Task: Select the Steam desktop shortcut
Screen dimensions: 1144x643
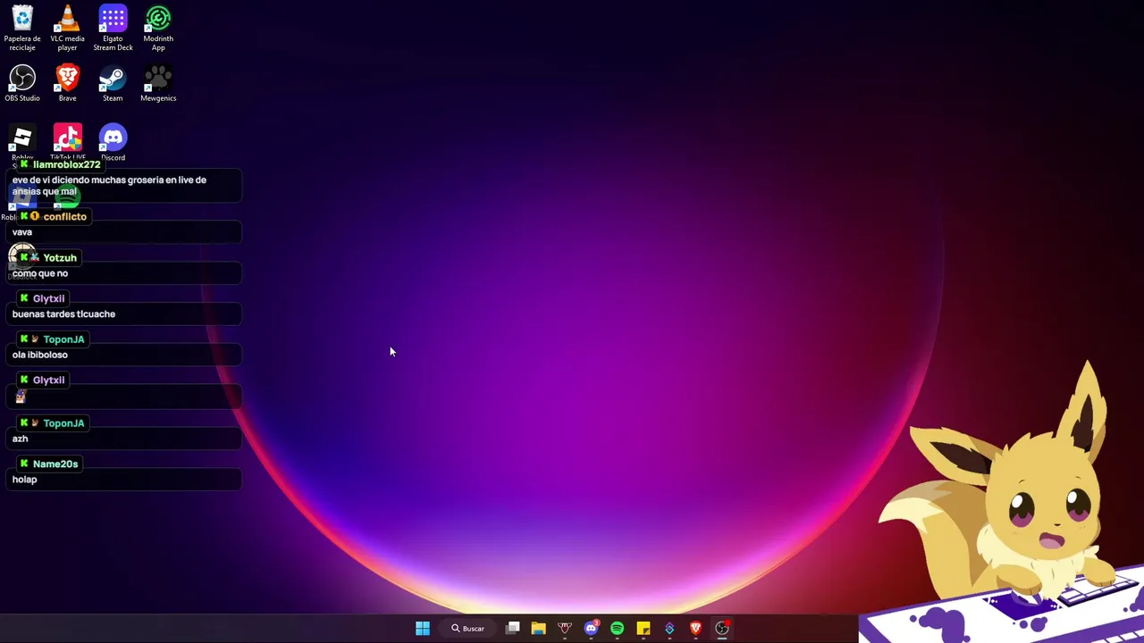Action: tap(113, 83)
